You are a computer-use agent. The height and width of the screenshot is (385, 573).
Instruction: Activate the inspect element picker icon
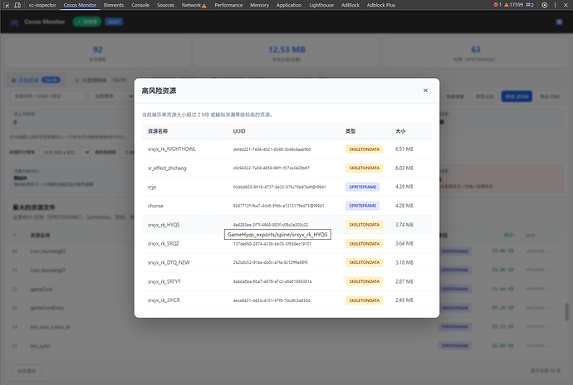point(6,5)
